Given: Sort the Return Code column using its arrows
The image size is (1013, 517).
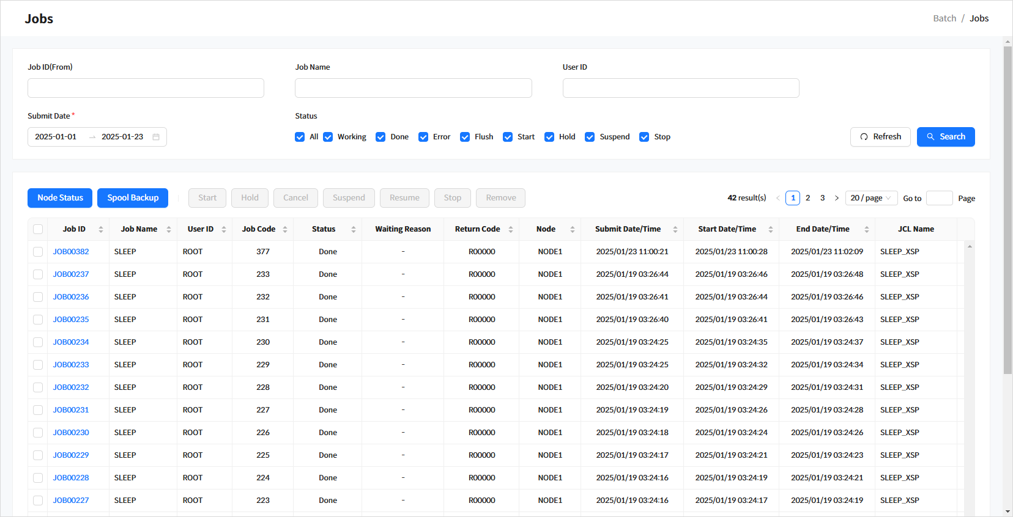Looking at the screenshot, I should tap(511, 229).
